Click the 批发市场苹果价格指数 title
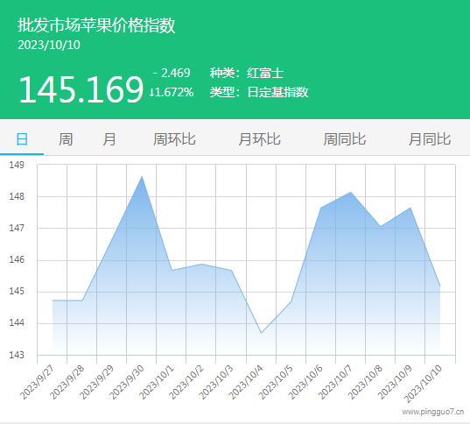Screen dimensions: 470x424 tap(96, 25)
